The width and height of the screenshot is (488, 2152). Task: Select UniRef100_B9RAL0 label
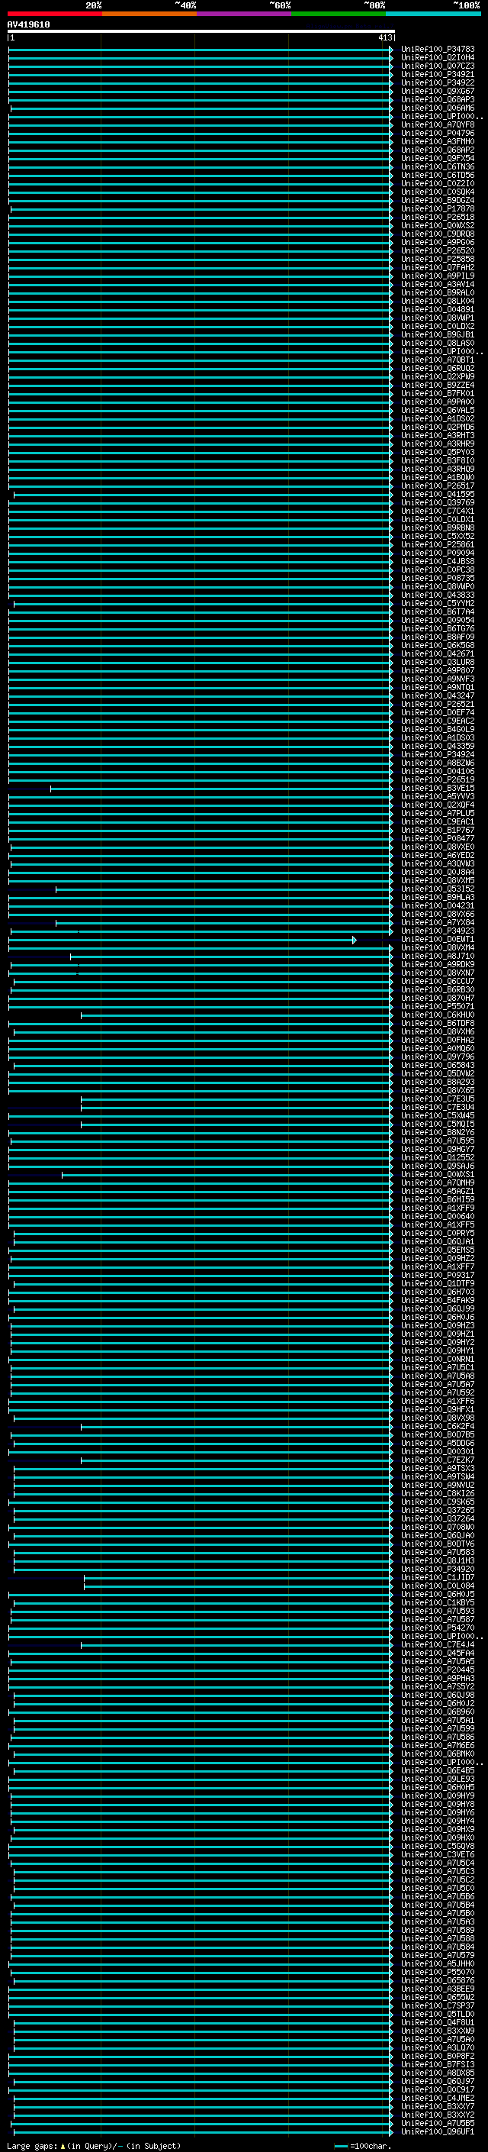point(438,292)
